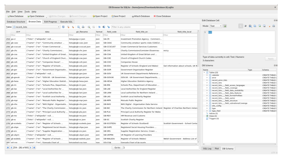The width and height of the screenshot is (283, 159).
Task: Select the 'Companies House' title cell
Action: click(141, 62)
